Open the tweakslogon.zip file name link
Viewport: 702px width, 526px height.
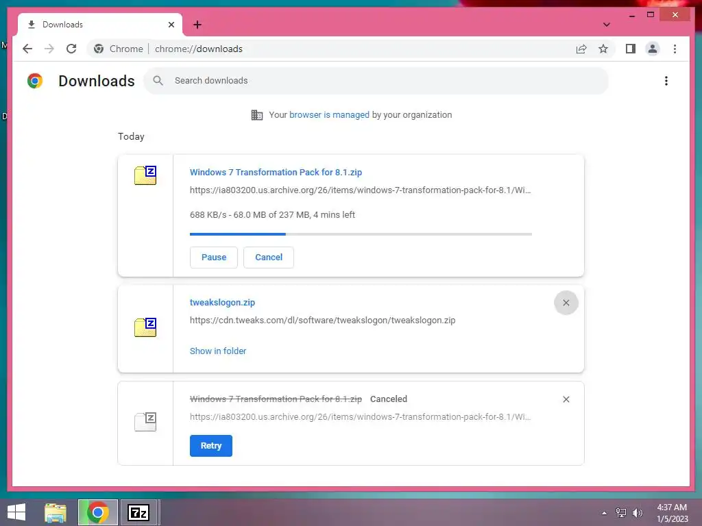[223, 302]
